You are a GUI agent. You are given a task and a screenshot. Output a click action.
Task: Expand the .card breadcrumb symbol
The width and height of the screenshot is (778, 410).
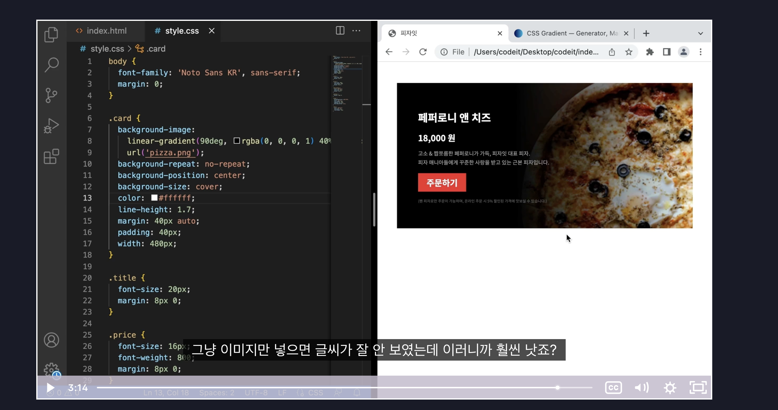(151, 49)
